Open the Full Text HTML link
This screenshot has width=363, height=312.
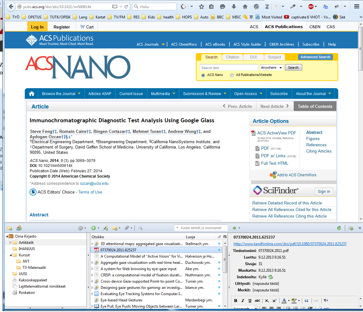(x=275, y=163)
